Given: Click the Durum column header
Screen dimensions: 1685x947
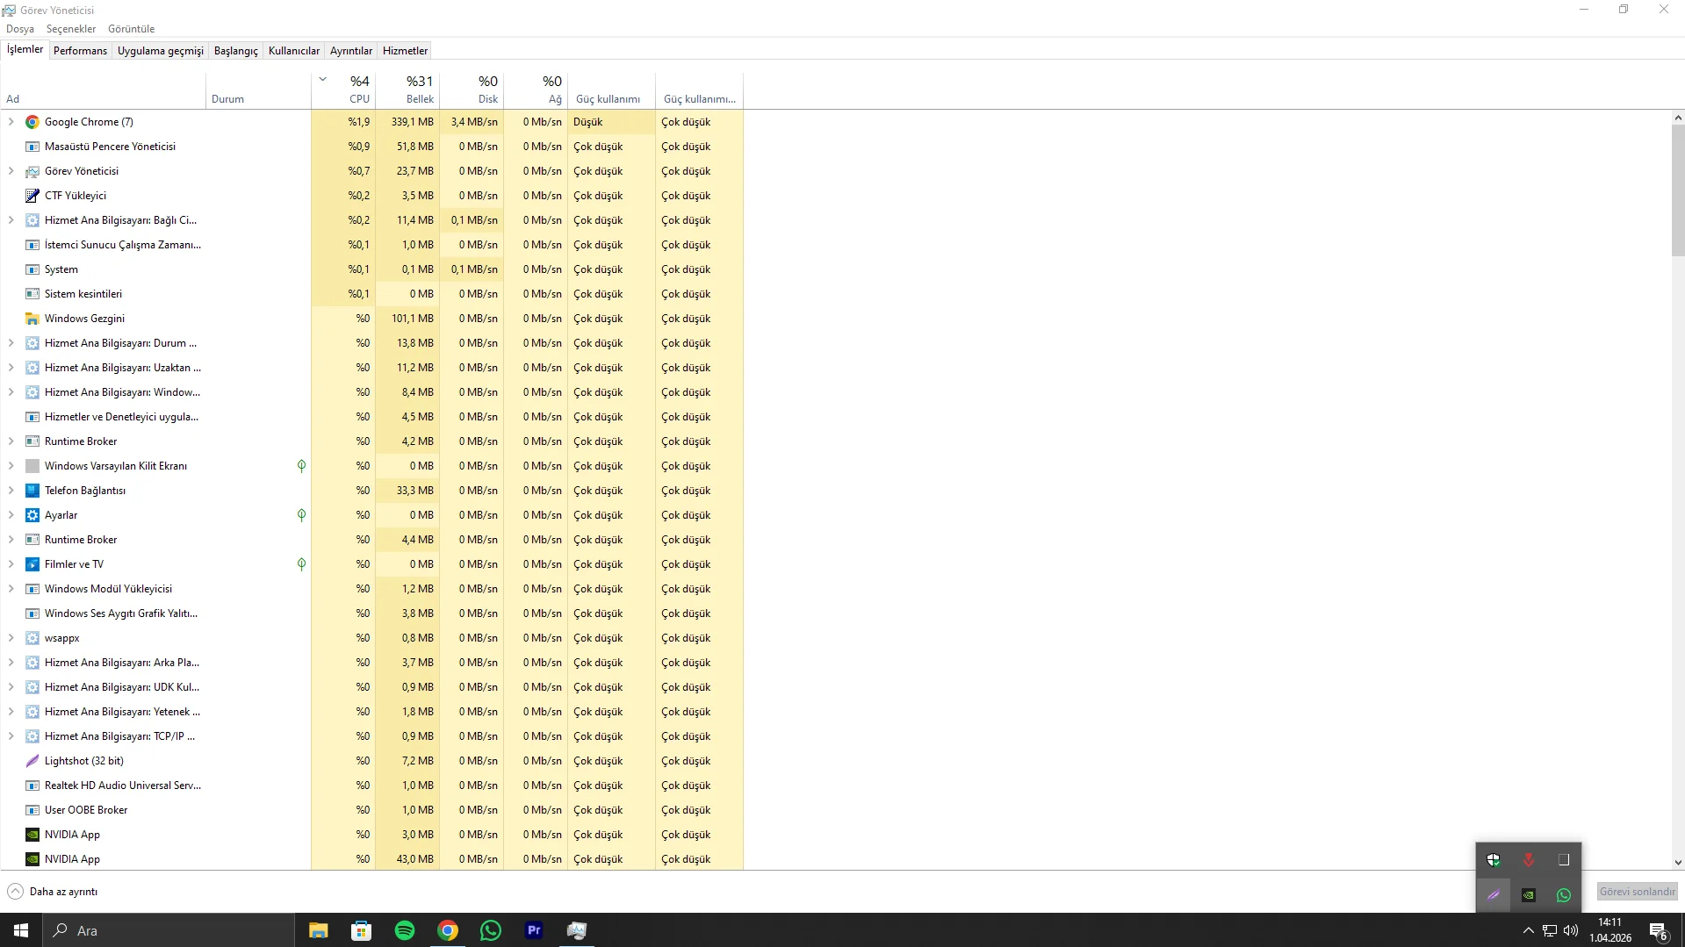Looking at the screenshot, I should [x=258, y=90].
